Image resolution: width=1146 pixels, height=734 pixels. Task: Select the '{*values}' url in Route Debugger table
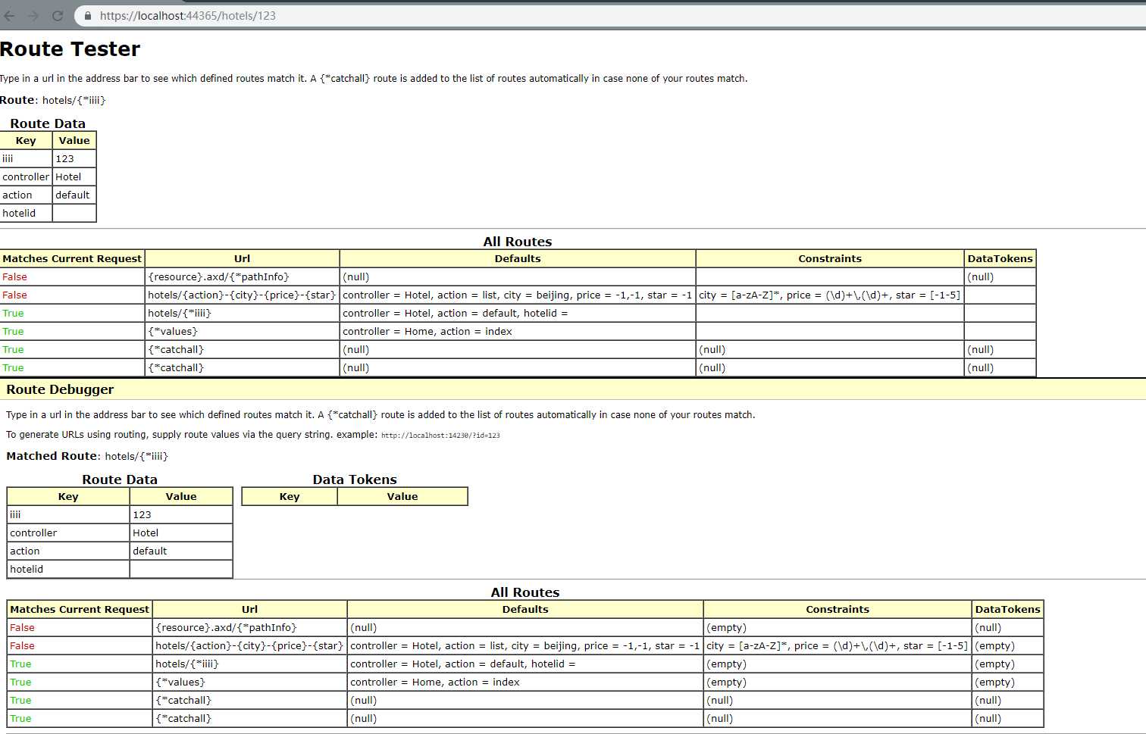tap(249, 682)
